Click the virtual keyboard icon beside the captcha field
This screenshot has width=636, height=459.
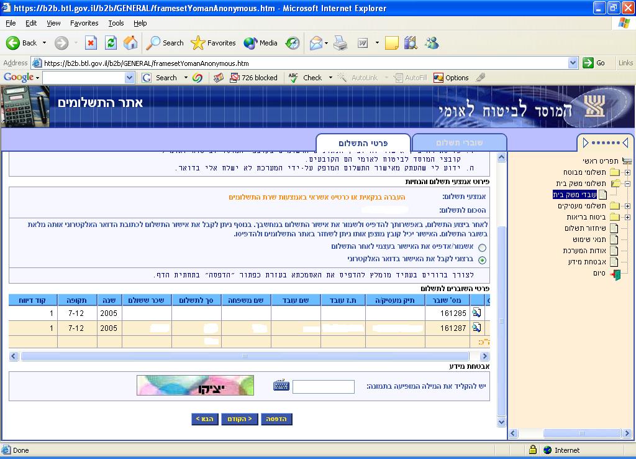pos(281,386)
